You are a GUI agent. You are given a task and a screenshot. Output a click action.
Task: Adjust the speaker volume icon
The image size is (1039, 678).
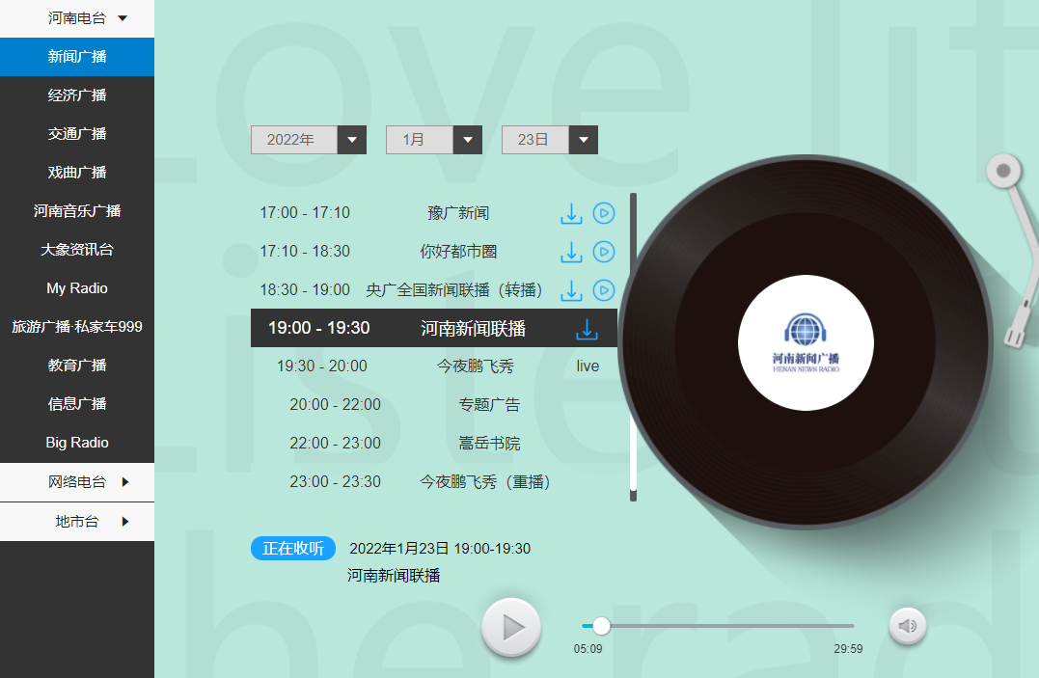click(907, 625)
